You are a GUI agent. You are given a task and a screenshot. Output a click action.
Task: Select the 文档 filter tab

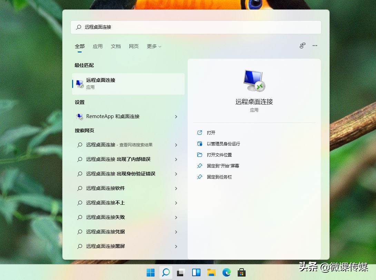pos(116,46)
